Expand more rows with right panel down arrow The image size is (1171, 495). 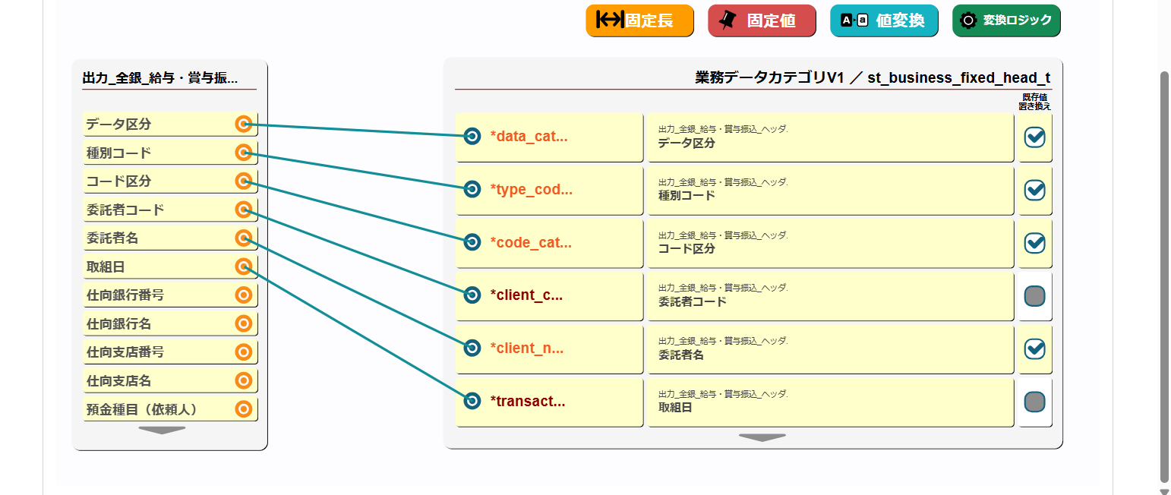point(762,437)
